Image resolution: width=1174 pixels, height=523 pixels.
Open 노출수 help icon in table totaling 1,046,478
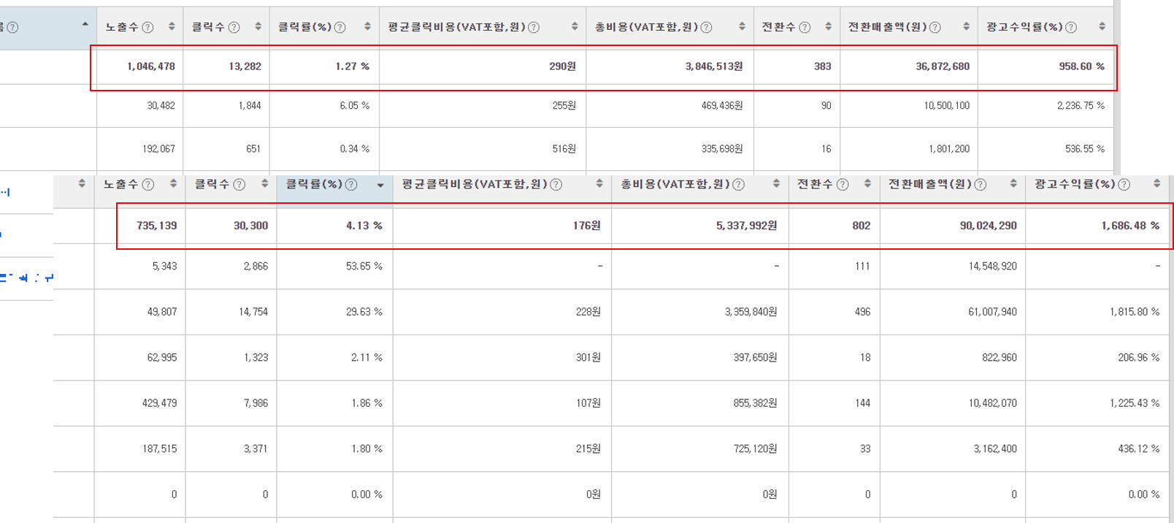(x=147, y=27)
